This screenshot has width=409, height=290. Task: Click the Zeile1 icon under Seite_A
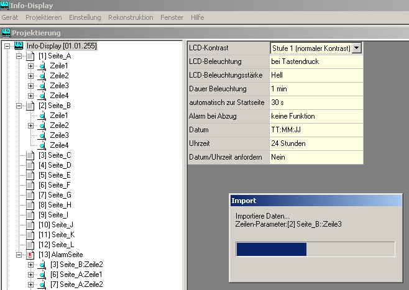pos(42,66)
